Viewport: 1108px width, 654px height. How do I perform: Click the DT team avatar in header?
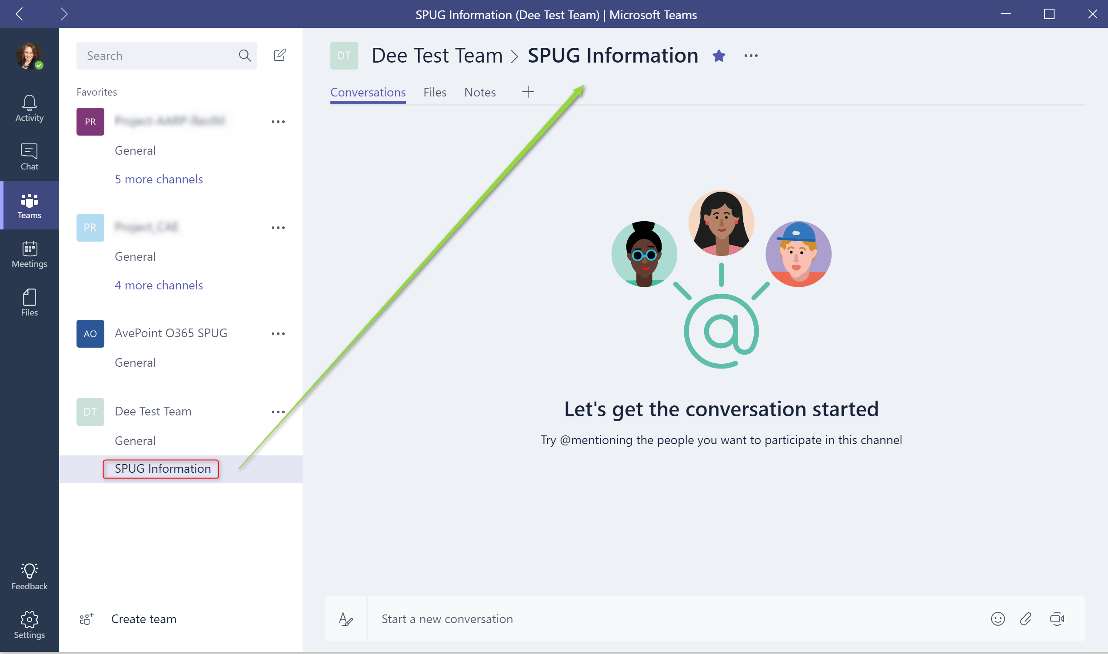pyautogui.click(x=344, y=56)
